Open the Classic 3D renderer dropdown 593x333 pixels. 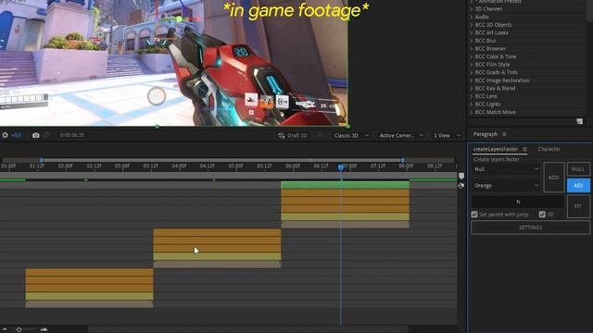(x=350, y=136)
